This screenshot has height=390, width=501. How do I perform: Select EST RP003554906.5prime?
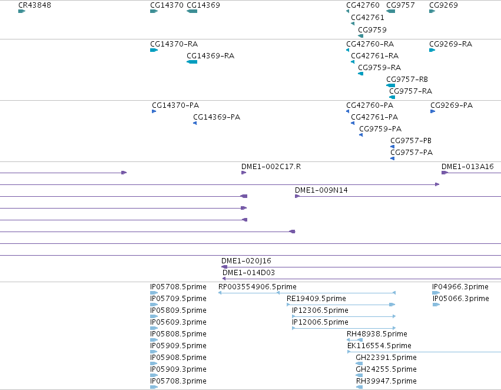pyautogui.click(x=257, y=287)
